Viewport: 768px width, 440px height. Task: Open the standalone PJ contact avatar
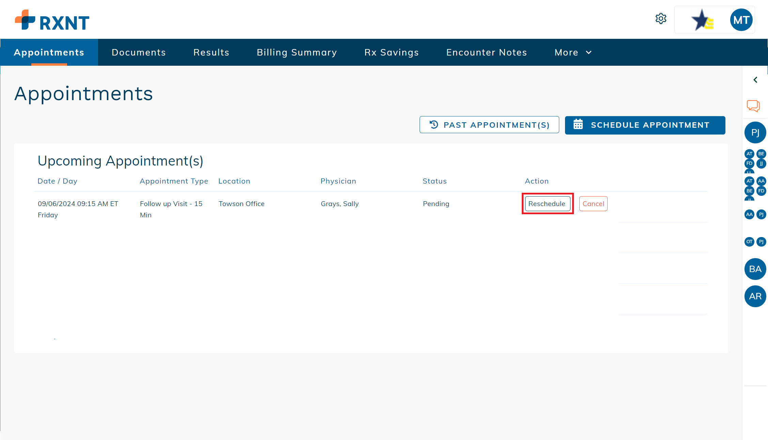click(x=755, y=132)
